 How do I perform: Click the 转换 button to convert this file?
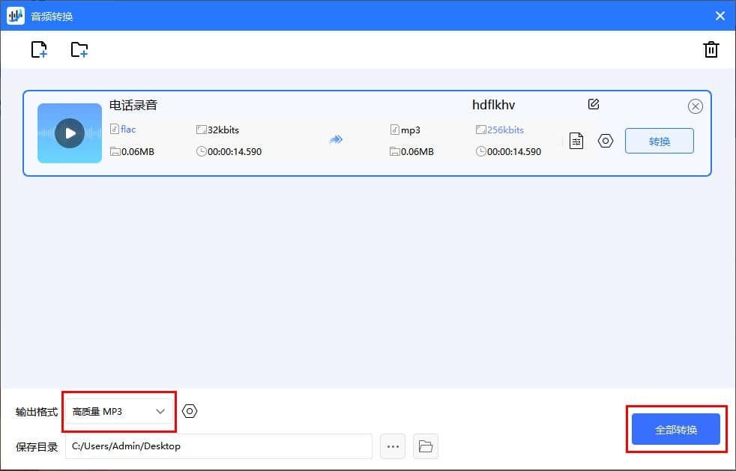click(659, 141)
